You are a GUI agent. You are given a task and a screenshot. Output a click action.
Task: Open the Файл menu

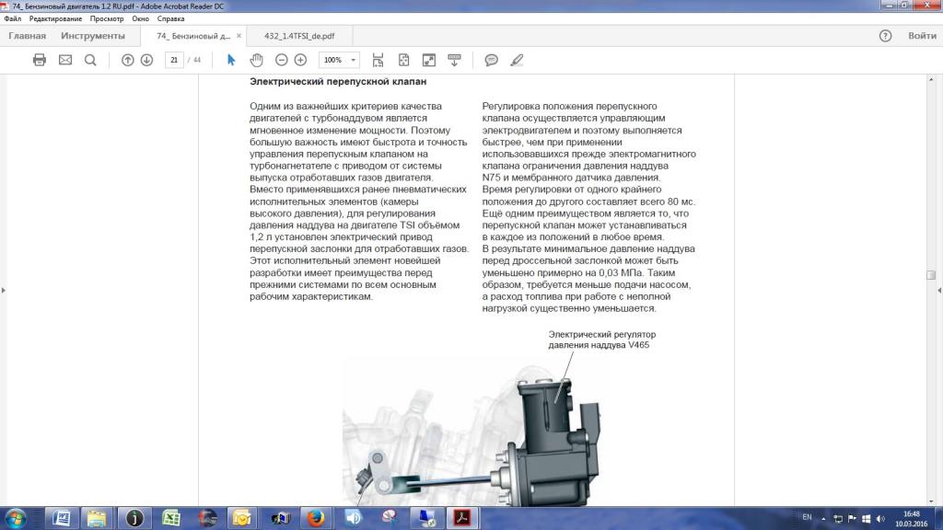pyautogui.click(x=13, y=18)
